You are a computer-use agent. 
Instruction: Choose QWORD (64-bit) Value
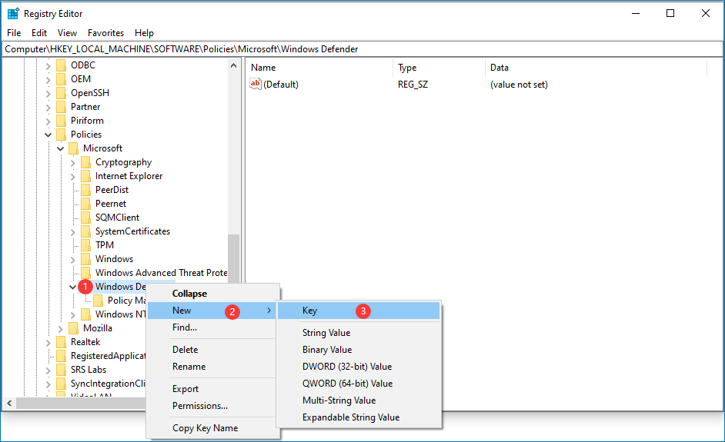(359, 384)
